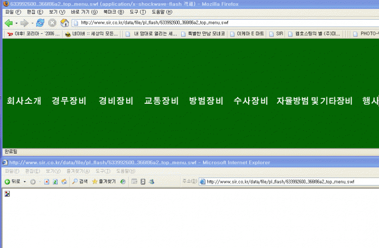Open 내 맘대로 열리는 세... bookmark
The height and width of the screenshot is (248, 379).
151,34
